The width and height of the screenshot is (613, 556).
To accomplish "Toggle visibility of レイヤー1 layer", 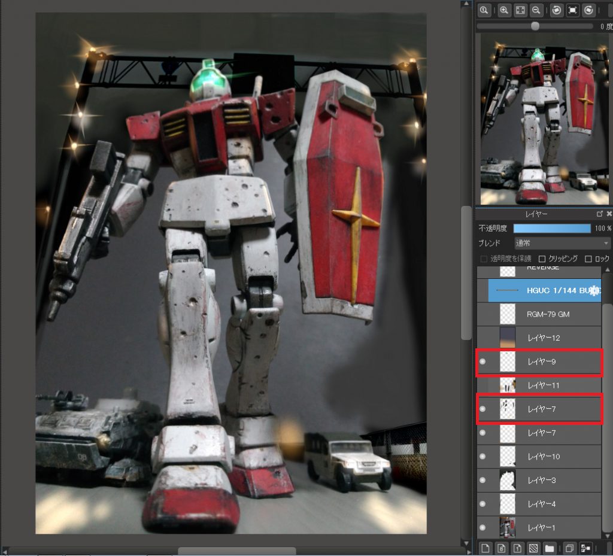I will [482, 528].
